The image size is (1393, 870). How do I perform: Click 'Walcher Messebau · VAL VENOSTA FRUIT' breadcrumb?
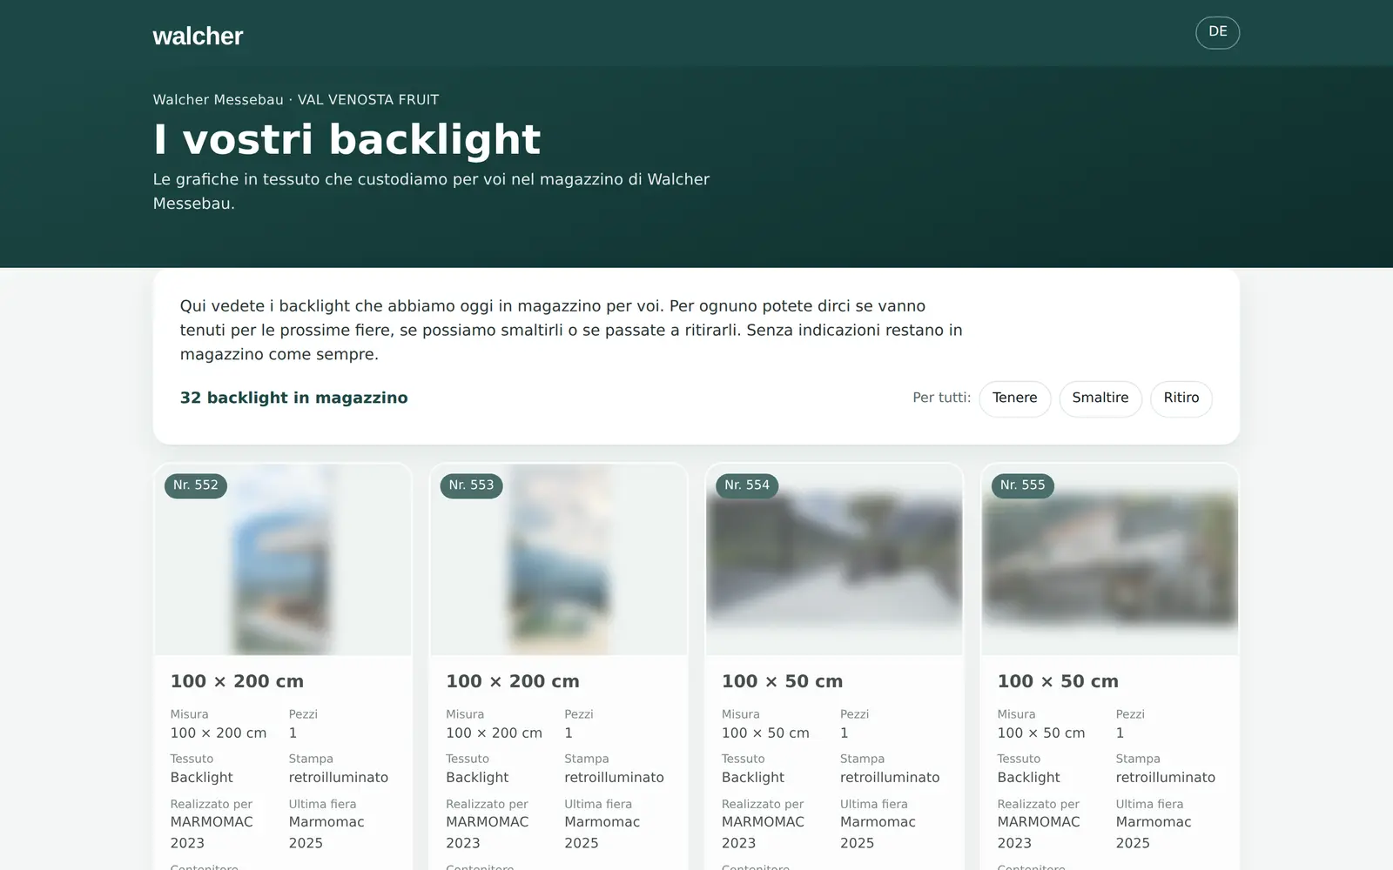coord(296,100)
